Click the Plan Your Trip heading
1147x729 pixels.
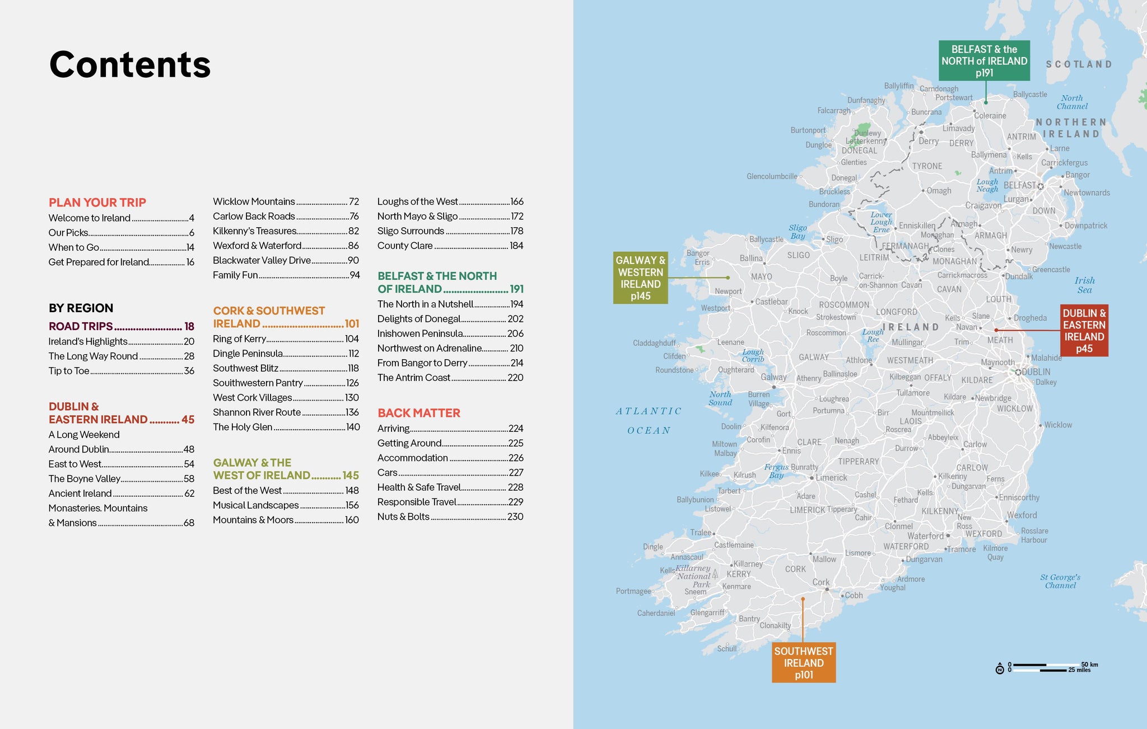point(97,203)
